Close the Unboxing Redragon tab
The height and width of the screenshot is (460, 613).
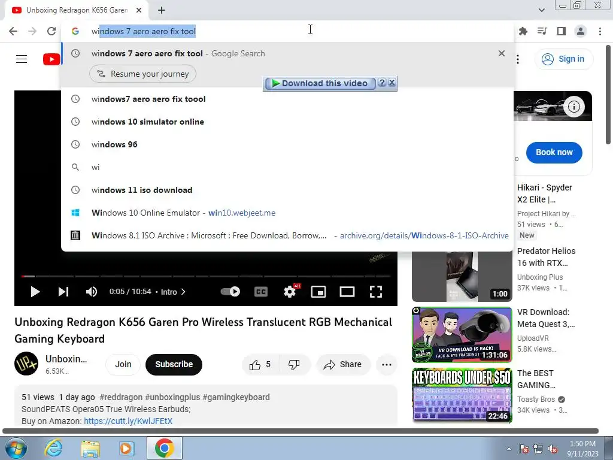(139, 11)
